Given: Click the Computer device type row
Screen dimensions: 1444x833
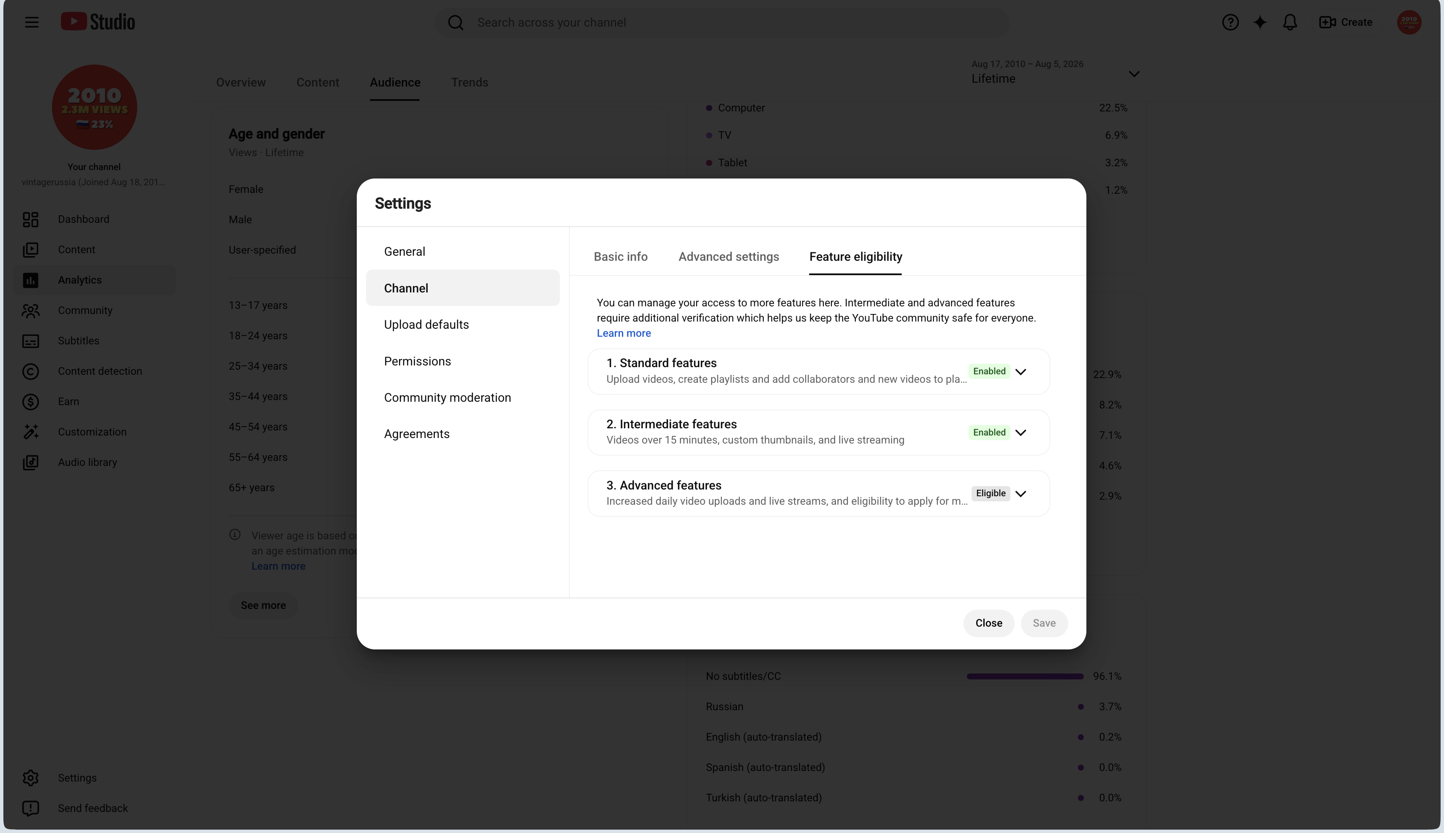Looking at the screenshot, I should tap(916, 108).
